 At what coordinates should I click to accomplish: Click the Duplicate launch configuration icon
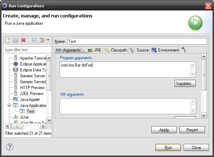[x=15, y=40]
